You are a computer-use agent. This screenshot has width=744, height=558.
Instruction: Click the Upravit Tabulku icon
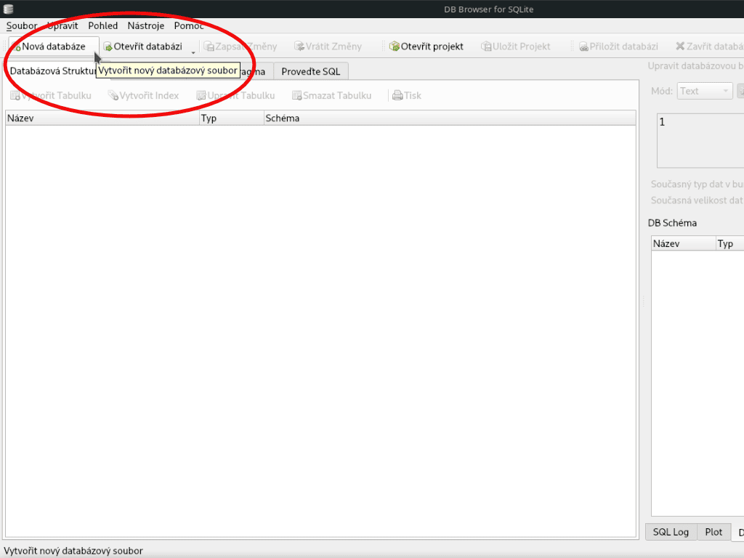[x=201, y=96]
